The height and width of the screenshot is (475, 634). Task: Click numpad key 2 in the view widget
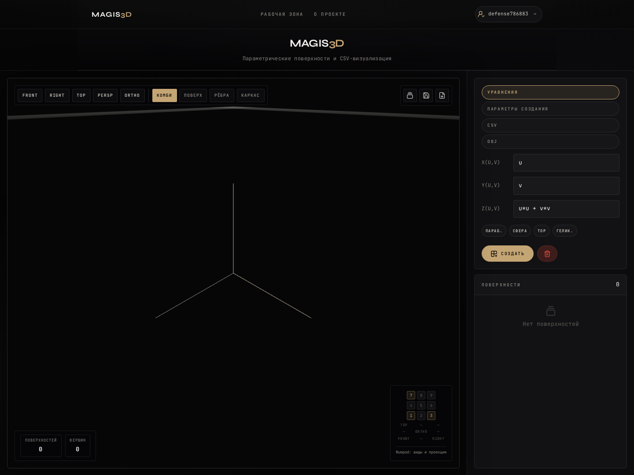click(421, 416)
